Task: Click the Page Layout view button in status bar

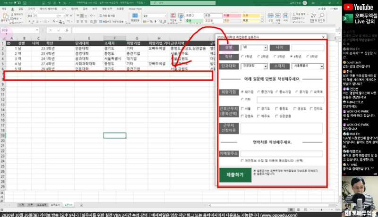Action: point(298,210)
